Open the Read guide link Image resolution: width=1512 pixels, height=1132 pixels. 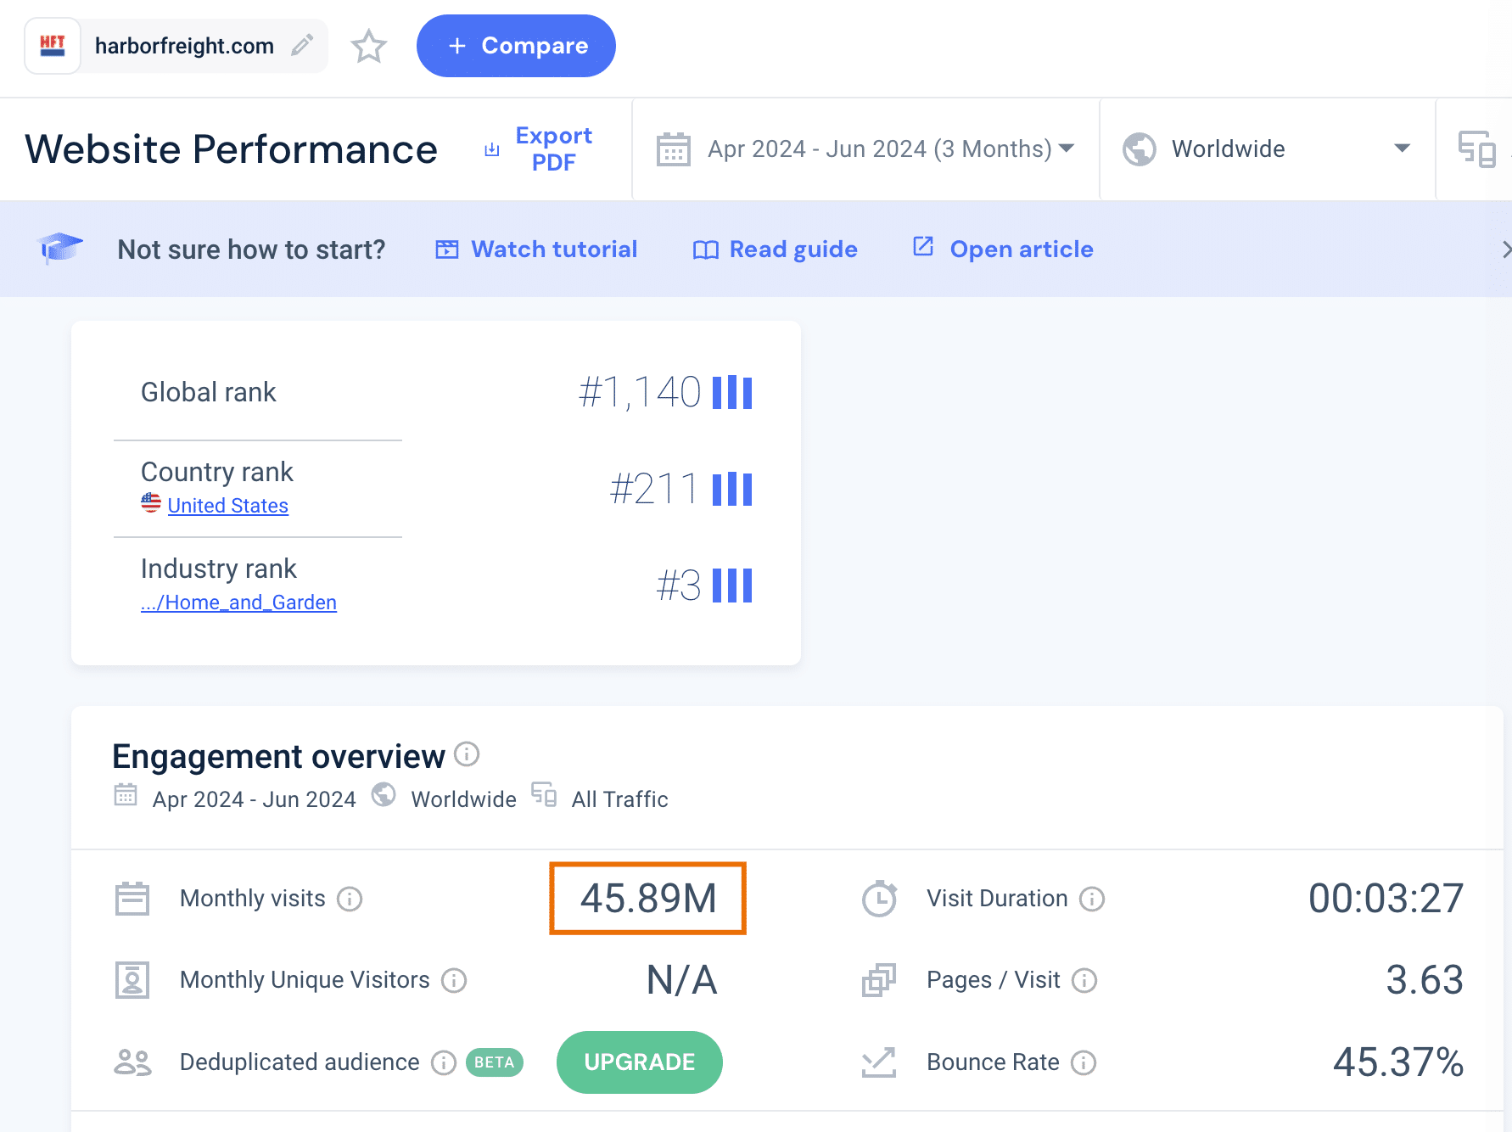click(x=776, y=249)
